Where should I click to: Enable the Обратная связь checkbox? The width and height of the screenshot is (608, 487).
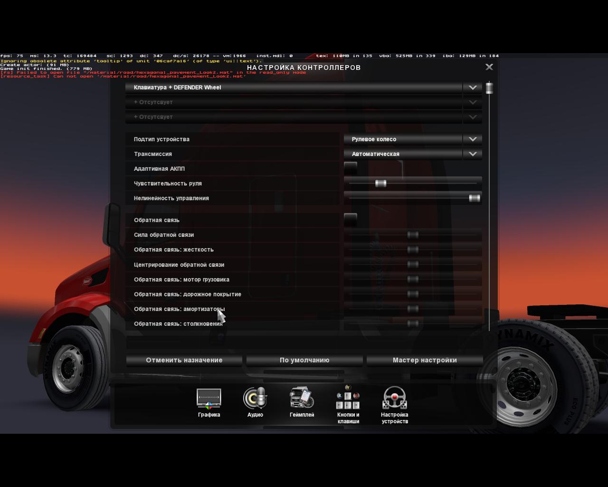(x=351, y=220)
